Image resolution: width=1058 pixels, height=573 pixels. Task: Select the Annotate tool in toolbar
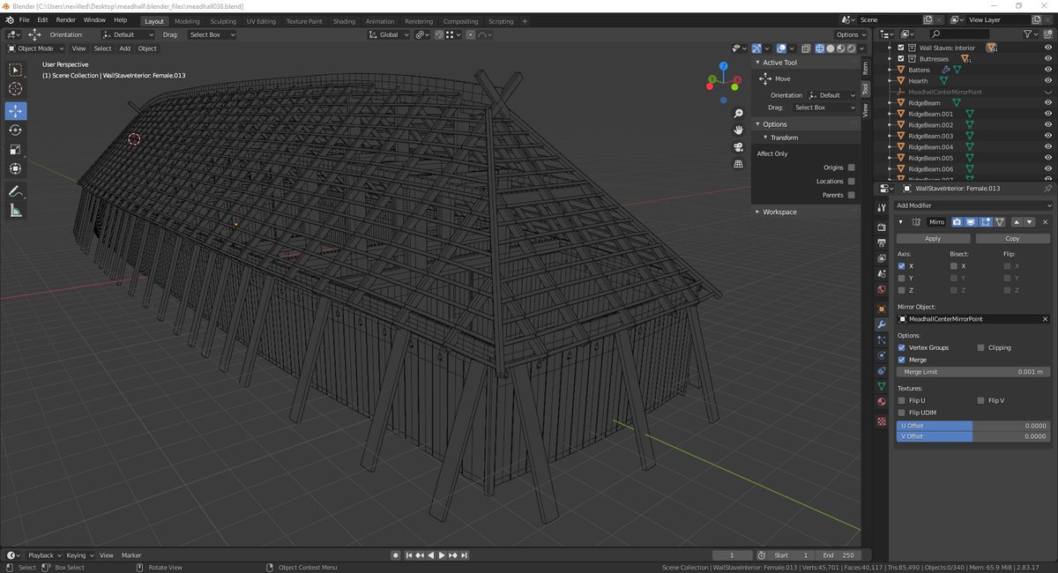click(16, 191)
